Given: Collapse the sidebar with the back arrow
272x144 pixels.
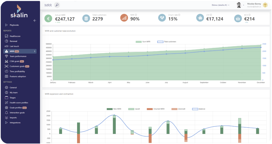Looking at the screenshot, I should click(x=35, y=20).
